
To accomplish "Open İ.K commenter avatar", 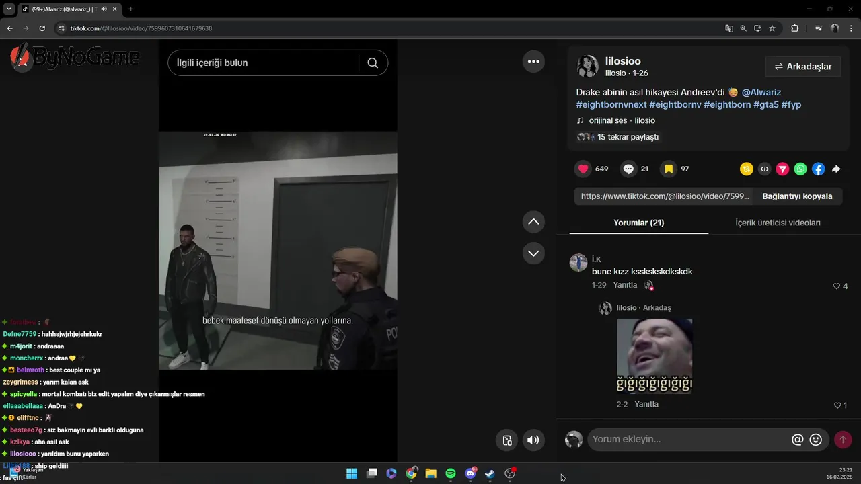I will 578,262.
